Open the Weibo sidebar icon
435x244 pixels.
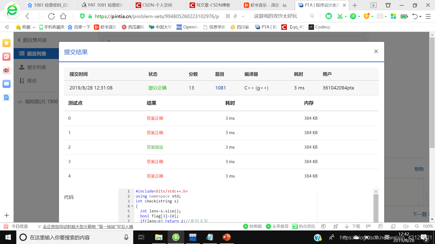6,70
